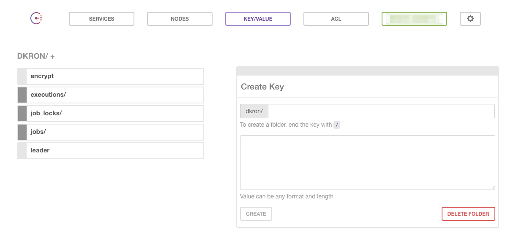Open the green datacenter selector
Viewport: 516px width, 244px height.
click(x=414, y=19)
